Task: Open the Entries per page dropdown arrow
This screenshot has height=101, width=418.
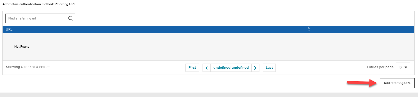Action: pos(406,67)
